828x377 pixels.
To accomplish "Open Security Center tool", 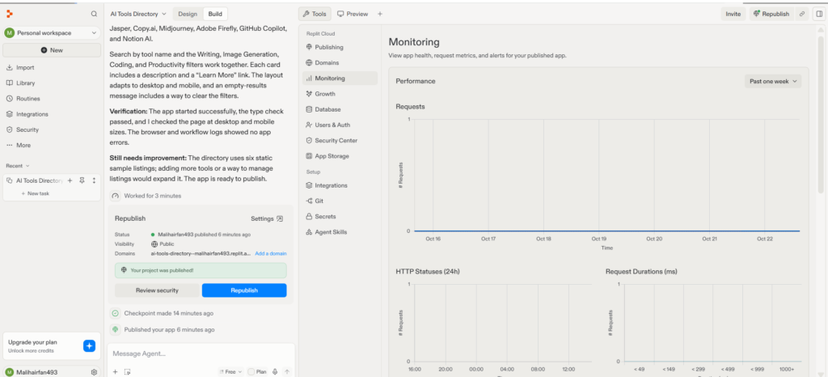I will tap(340, 141).
